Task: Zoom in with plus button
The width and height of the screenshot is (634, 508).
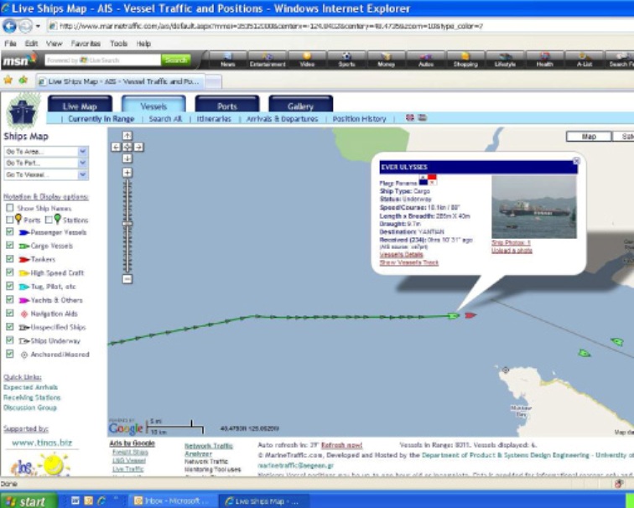Action: (127, 173)
